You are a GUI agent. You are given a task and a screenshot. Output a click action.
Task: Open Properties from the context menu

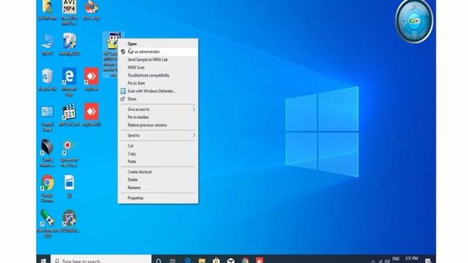click(158, 198)
